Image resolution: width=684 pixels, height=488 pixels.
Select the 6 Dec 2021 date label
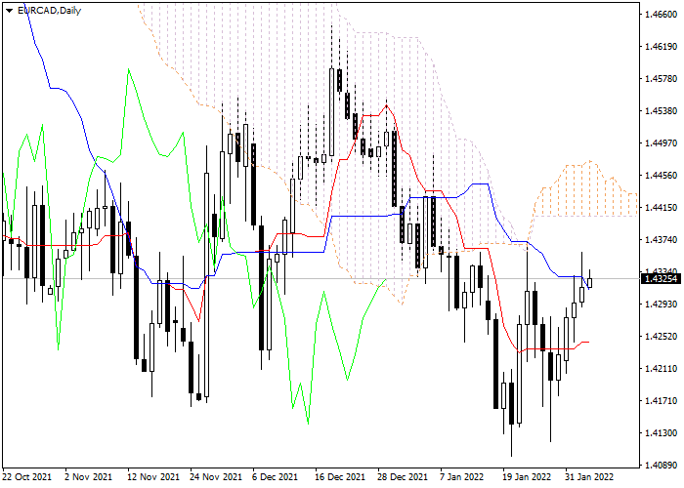(x=275, y=476)
